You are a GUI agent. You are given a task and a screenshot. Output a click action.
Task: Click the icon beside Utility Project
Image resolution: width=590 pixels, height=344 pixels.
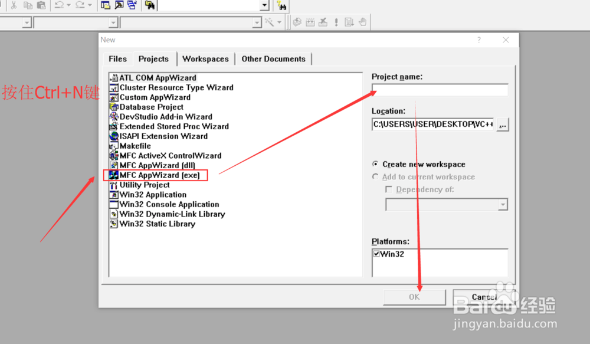click(x=114, y=185)
